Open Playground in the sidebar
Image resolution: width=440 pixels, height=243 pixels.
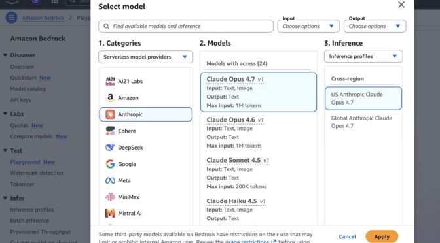(26, 162)
